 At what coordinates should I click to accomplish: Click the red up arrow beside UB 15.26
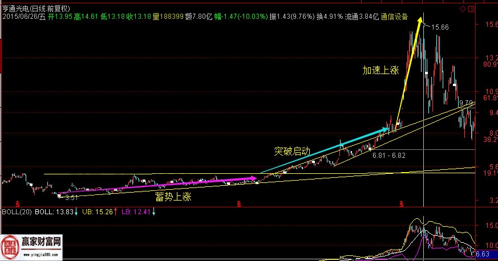click(116, 212)
